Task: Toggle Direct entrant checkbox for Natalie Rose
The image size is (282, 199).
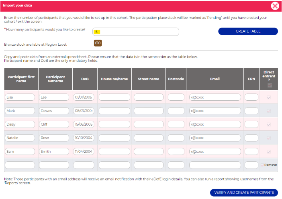Action: point(269,138)
